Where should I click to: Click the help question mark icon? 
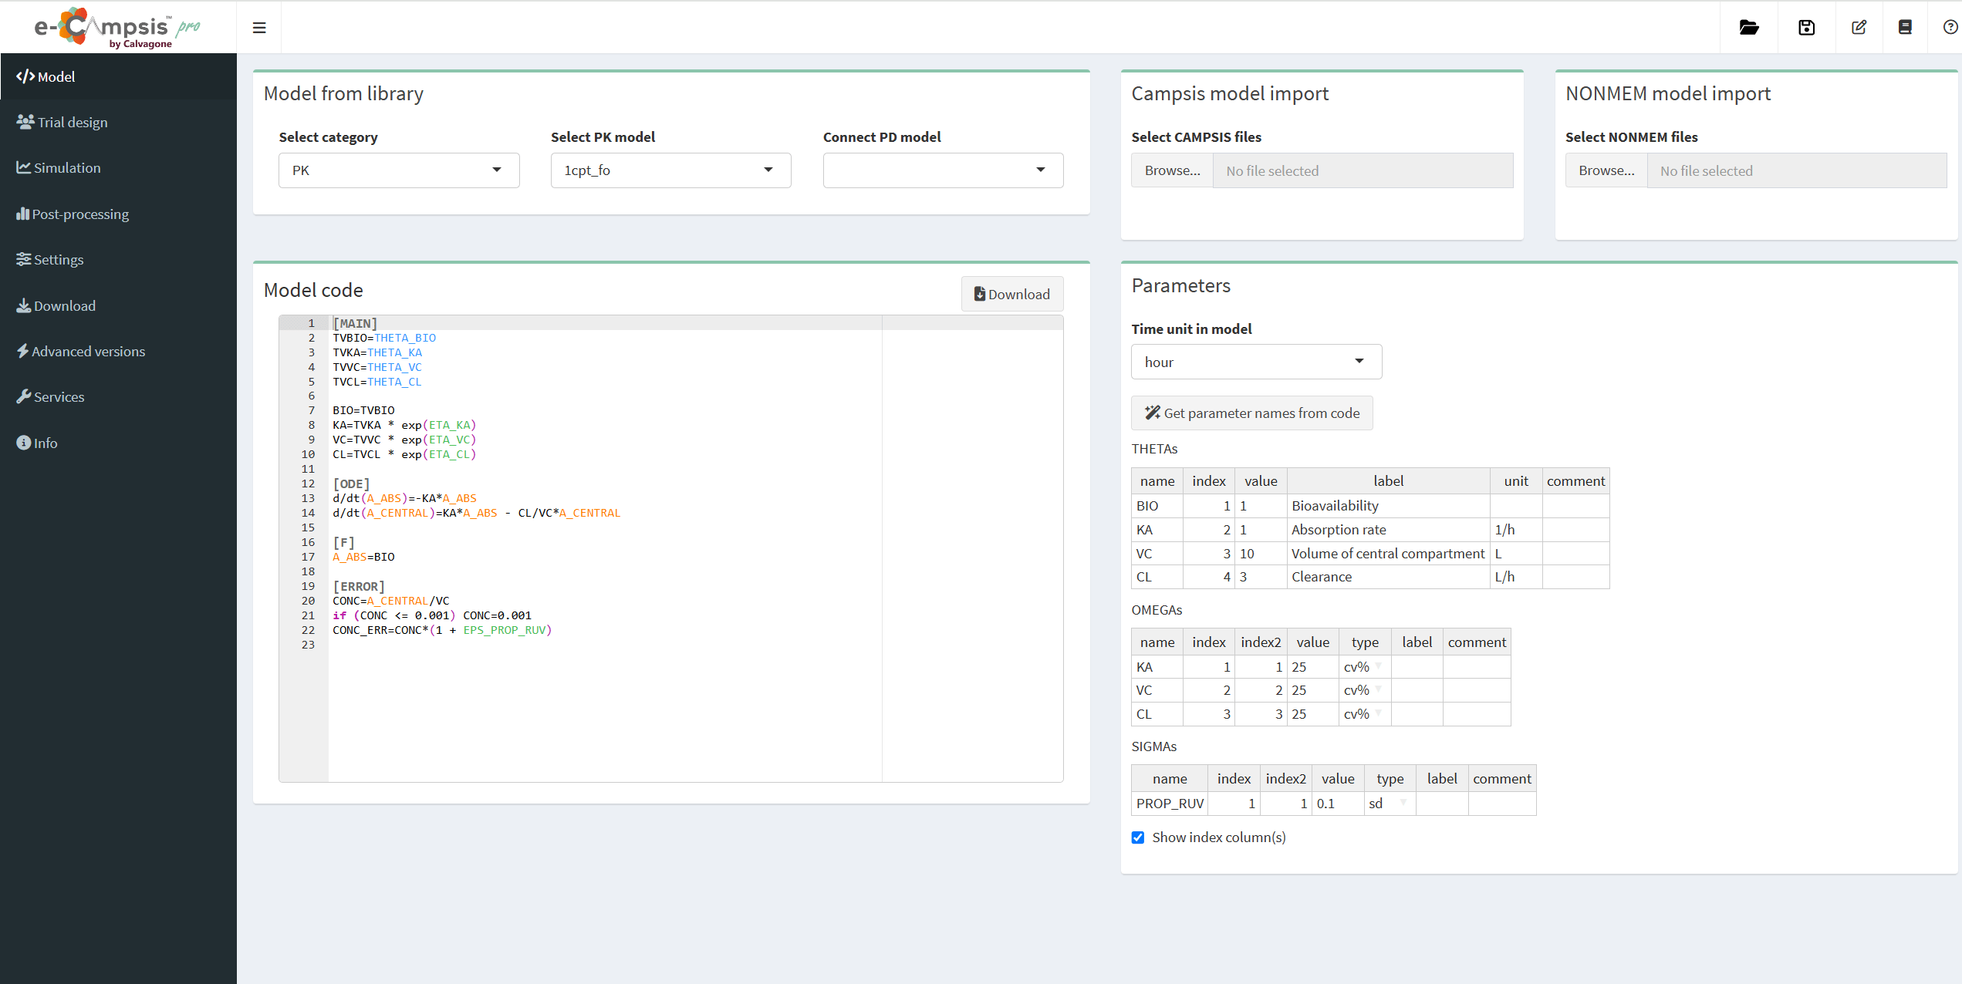pos(1950,28)
